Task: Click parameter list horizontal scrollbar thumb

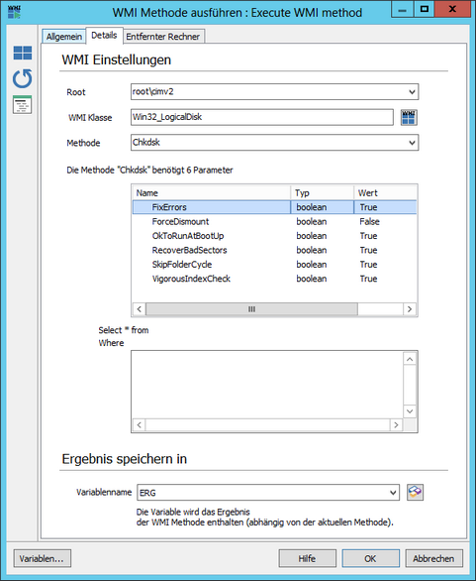Action: [x=252, y=309]
